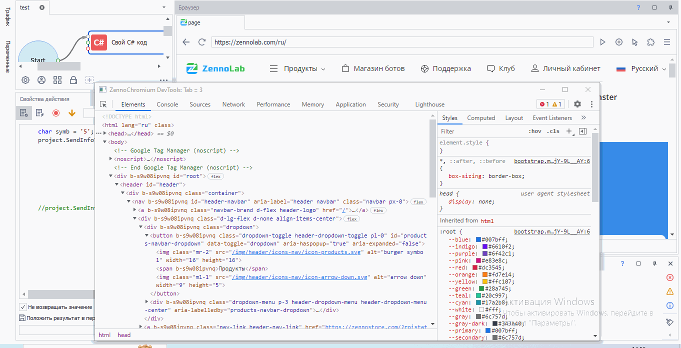681x348 pixels.
Task: Click the padlock icon below the project canvas
Action: [x=73, y=80]
